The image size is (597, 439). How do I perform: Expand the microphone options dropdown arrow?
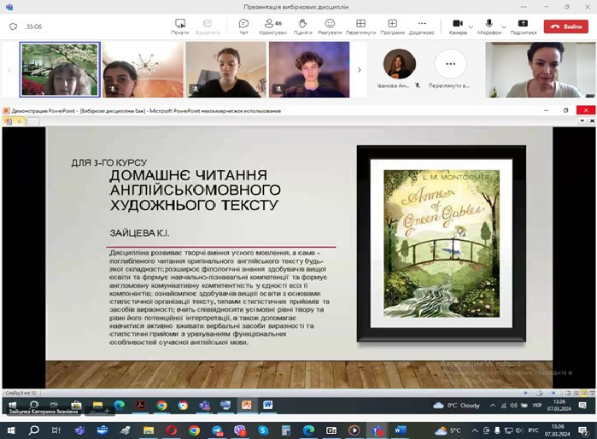503,26
